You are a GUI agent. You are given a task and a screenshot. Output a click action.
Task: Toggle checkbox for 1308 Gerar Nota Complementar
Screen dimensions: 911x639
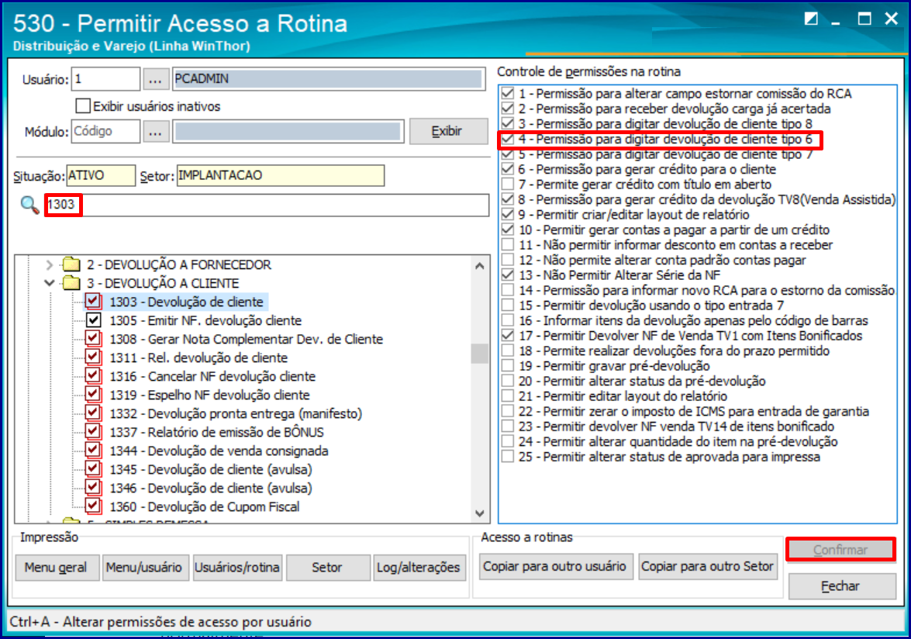(x=93, y=338)
